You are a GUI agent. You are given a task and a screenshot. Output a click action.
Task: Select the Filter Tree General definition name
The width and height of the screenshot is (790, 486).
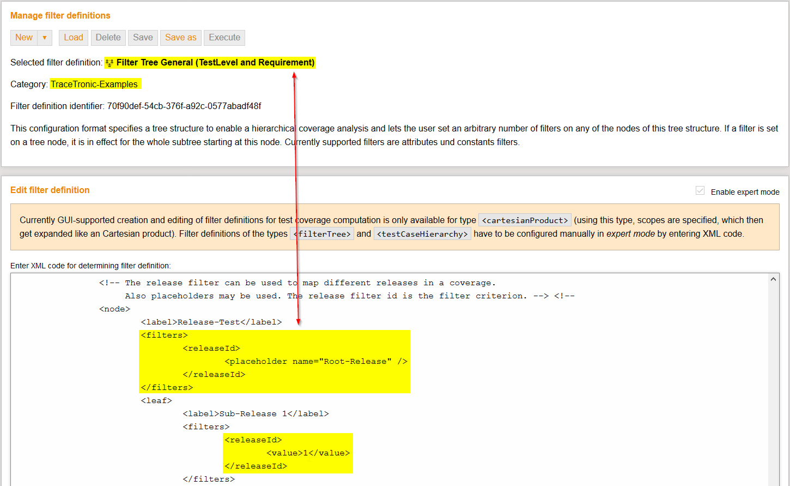[215, 63]
